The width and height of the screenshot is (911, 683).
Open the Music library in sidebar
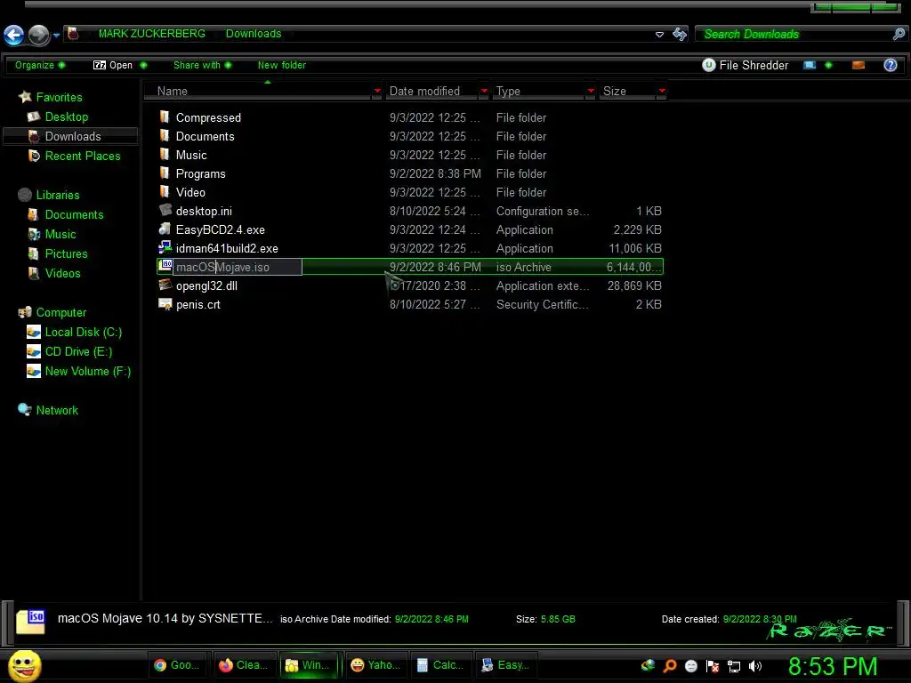point(60,234)
